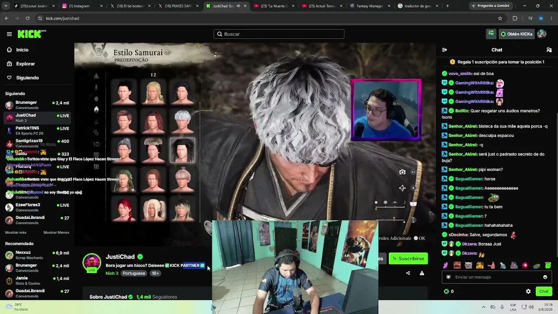
Task: Open the Nioh 3 category link under the stream title
Action: tap(112, 273)
